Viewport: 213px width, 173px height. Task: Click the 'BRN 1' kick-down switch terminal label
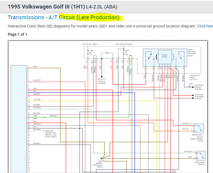[191, 157]
